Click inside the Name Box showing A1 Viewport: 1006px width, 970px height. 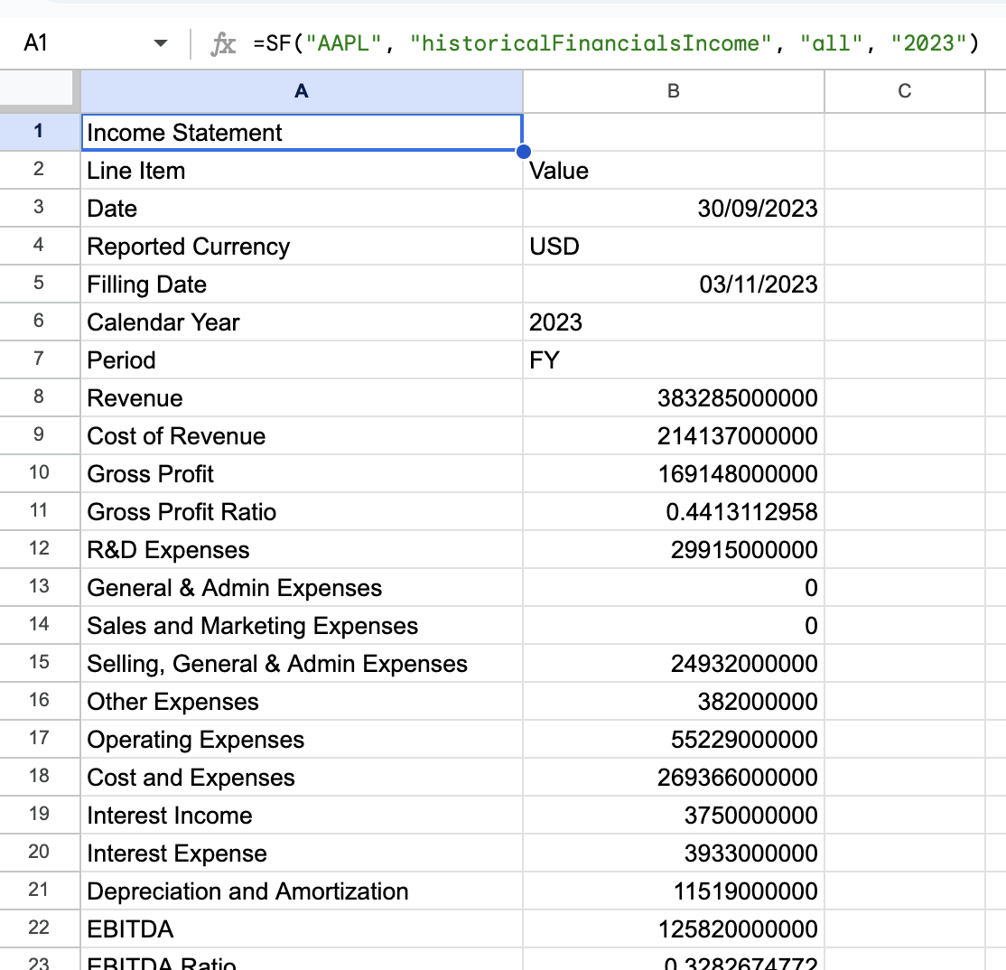coord(54,42)
